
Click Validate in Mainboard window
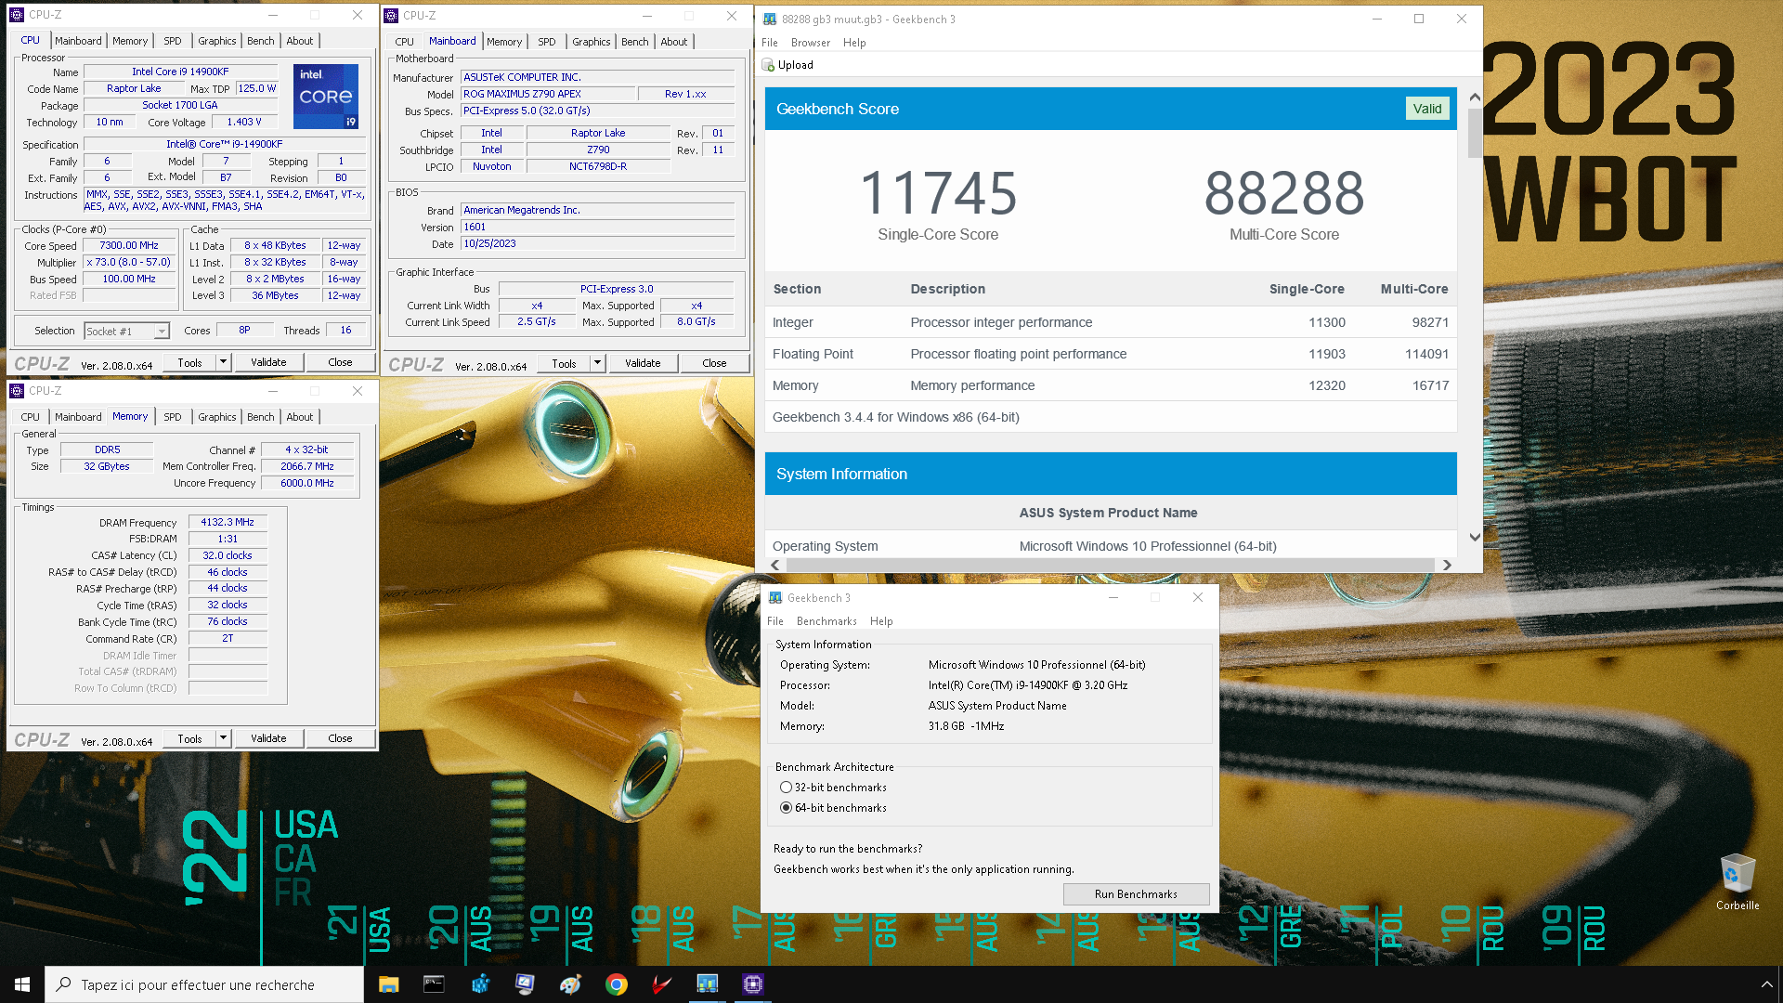[643, 363]
